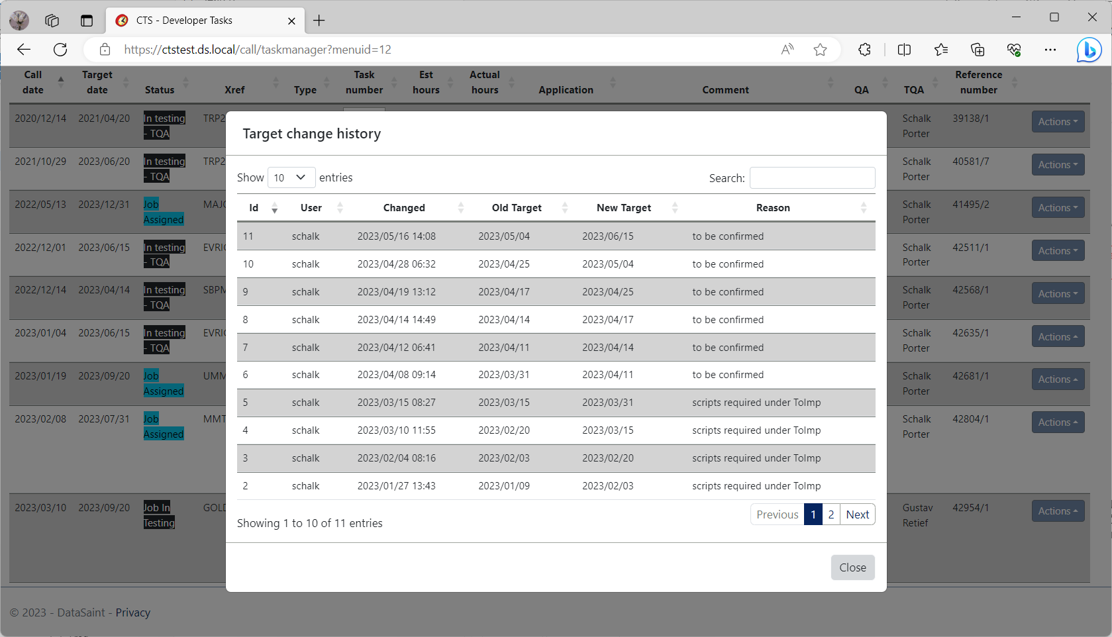Click old target 2023/02/20 in row 4
This screenshot has height=637, width=1112.
504,430
